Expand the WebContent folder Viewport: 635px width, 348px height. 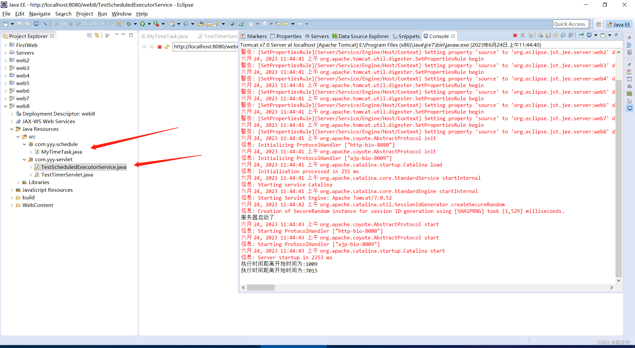[x=12, y=205]
